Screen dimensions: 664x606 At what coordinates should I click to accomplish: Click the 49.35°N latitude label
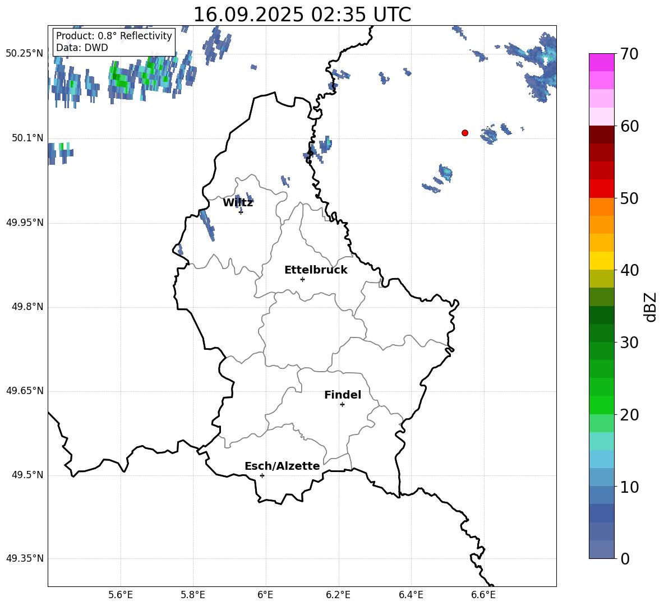point(25,558)
